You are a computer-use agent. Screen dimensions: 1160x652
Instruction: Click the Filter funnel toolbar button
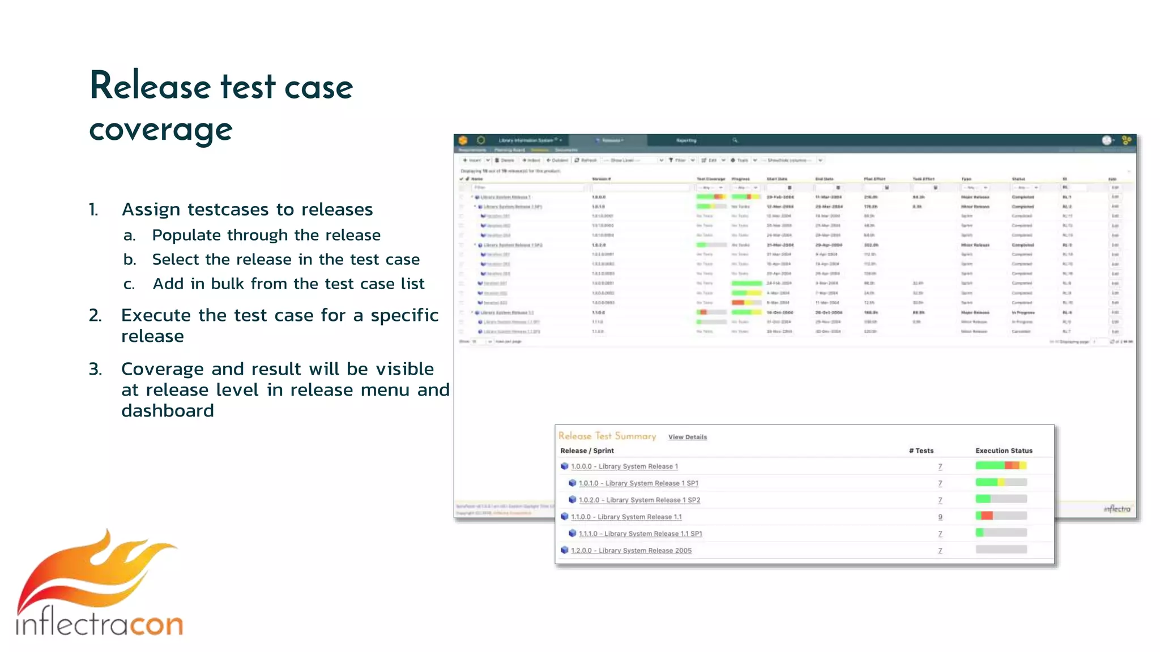pyautogui.click(x=677, y=160)
